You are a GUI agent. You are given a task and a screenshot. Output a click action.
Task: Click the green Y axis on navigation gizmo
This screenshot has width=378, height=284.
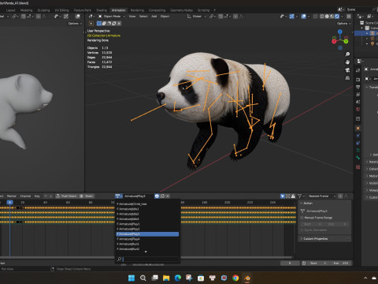pyautogui.click(x=346, y=41)
